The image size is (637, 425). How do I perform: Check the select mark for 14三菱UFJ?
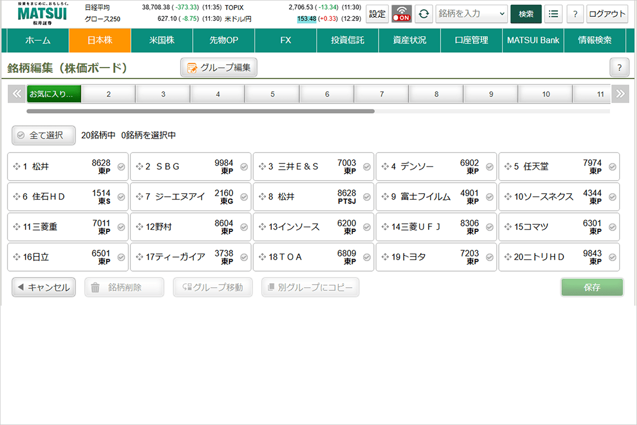(489, 227)
